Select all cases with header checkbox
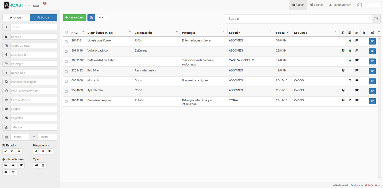This screenshot has width=383, height=188. pyautogui.click(x=66, y=32)
